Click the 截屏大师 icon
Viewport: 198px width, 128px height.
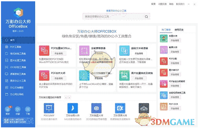point(164,50)
